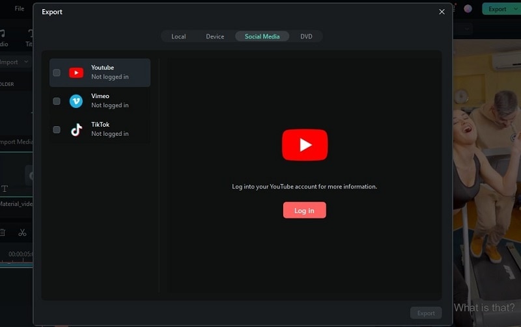Open the File menu behind the dialog

click(x=20, y=8)
